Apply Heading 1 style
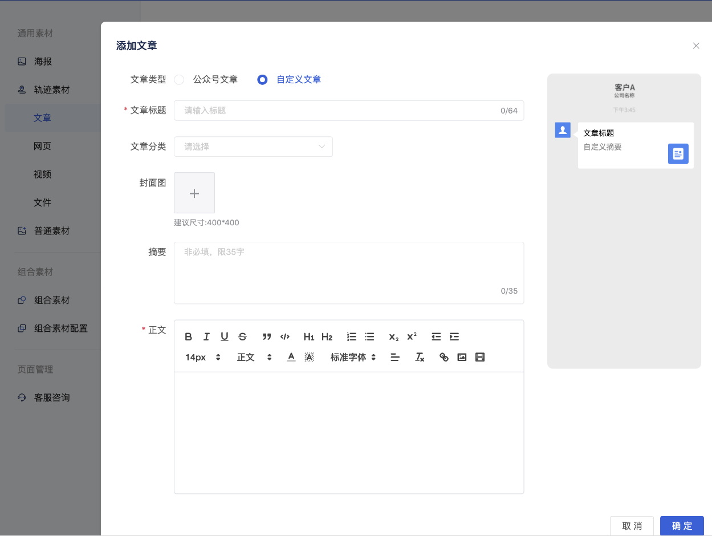712x536 pixels. [x=309, y=336]
